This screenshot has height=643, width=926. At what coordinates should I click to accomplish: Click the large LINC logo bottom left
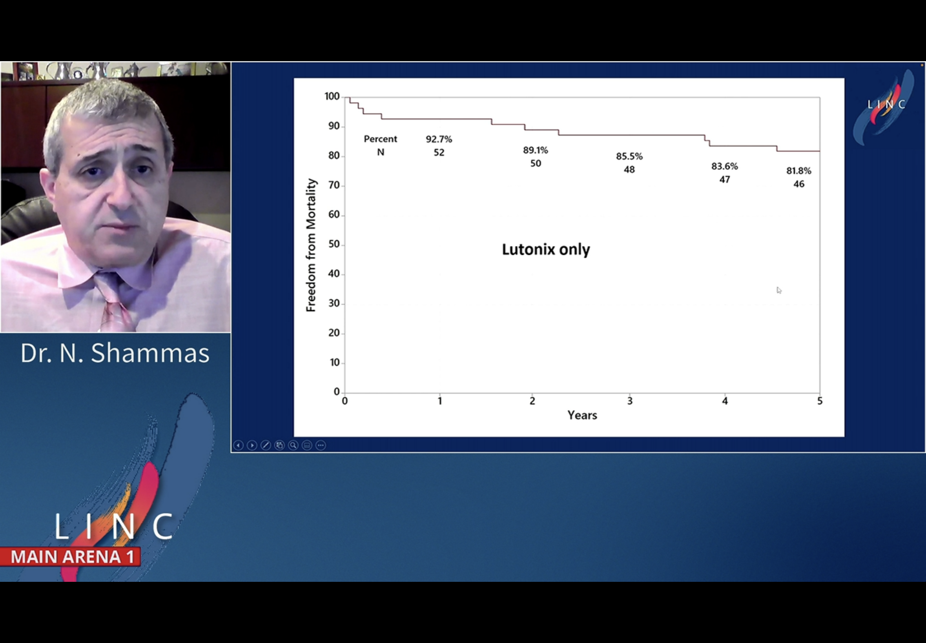tap(114, 526)
